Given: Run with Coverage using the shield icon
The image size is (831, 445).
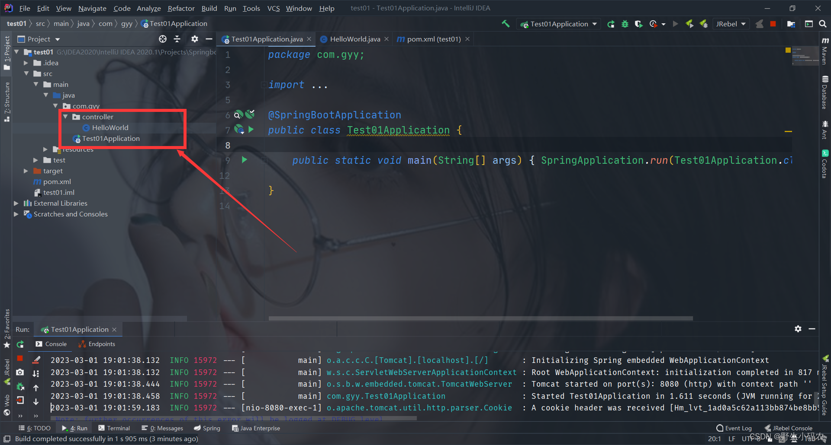Looking at the screenshot, I should [639, 24].
